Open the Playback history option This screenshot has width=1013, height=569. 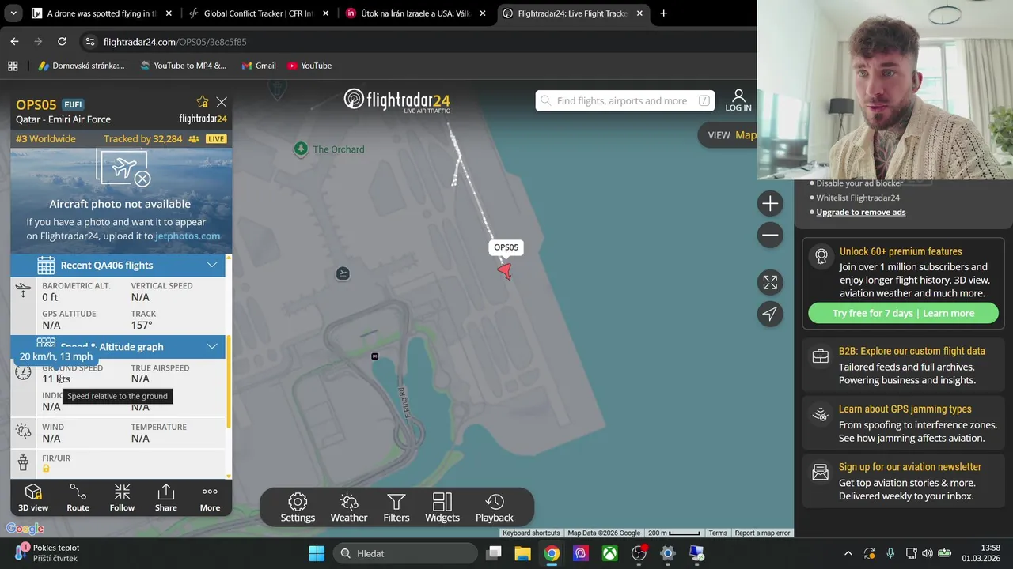tap(495, 508)
